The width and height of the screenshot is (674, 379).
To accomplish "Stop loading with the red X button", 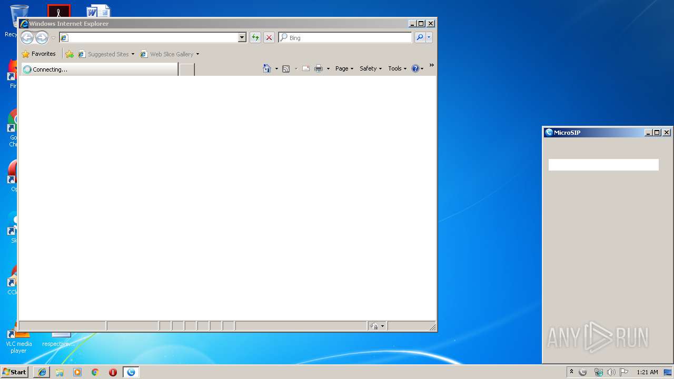I will (x=269, y=37).
